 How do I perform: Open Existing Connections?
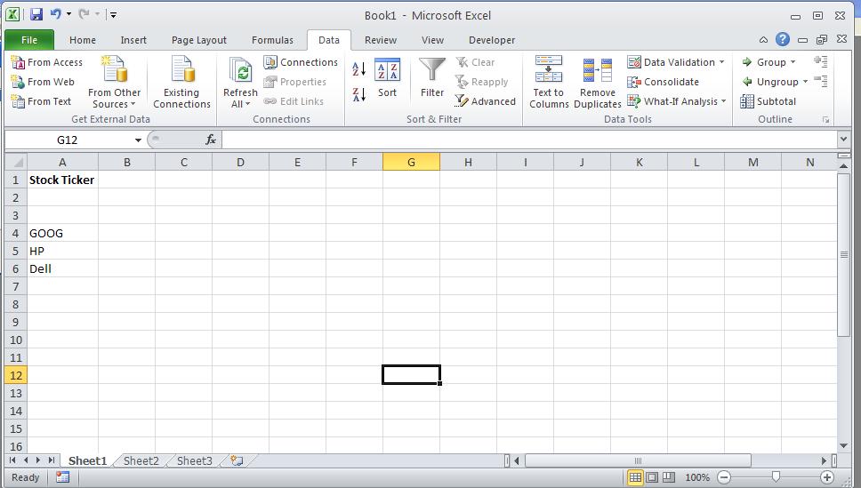181,83
